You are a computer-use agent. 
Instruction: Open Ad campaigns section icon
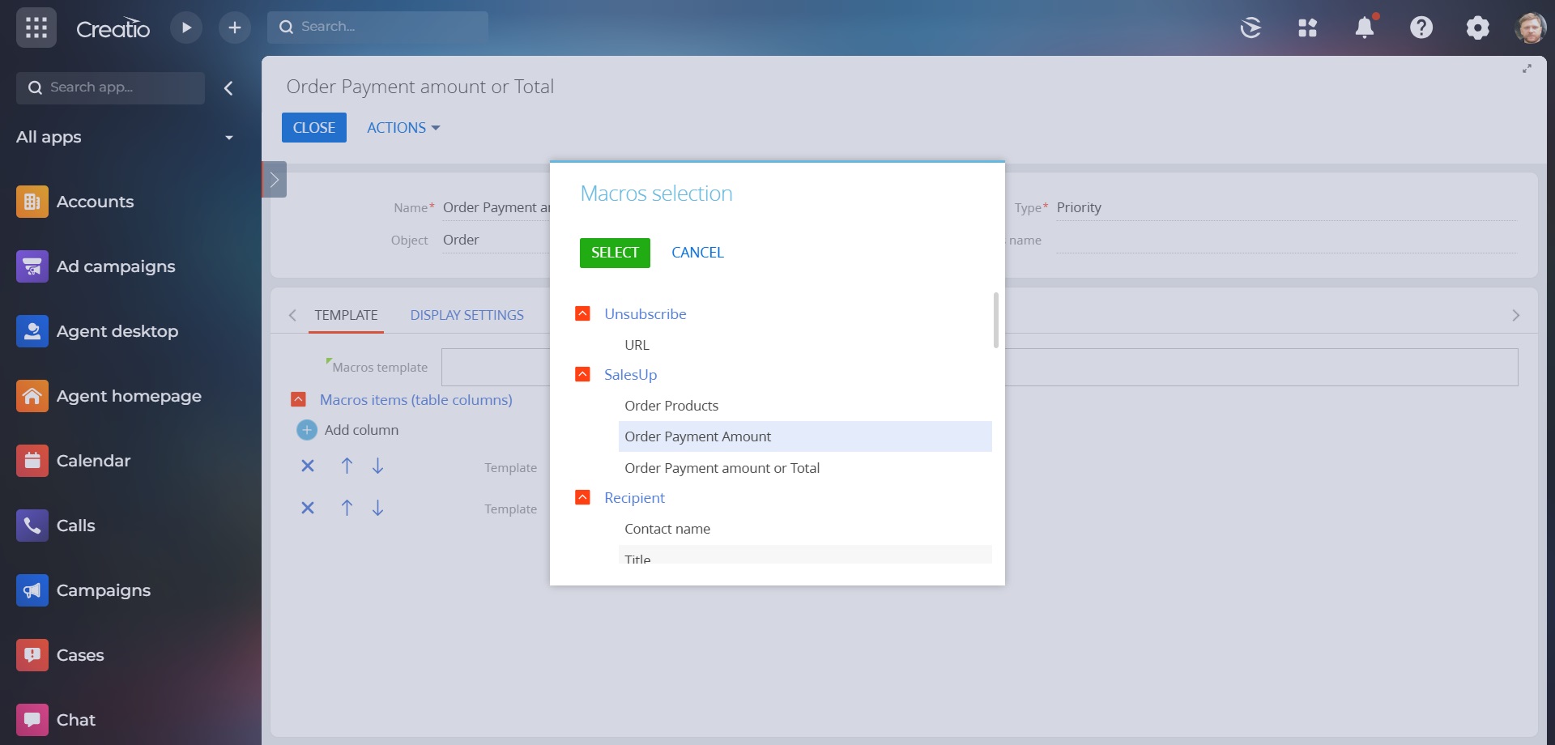(32, 266)
